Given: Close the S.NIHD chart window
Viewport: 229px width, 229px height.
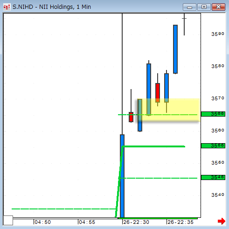Looking at the screenshot, I should click(x=218, y=7).
